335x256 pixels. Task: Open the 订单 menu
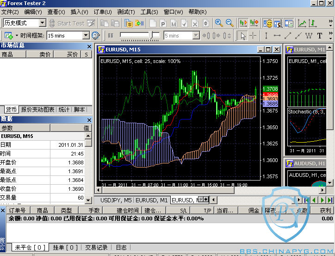click(103, 12)
